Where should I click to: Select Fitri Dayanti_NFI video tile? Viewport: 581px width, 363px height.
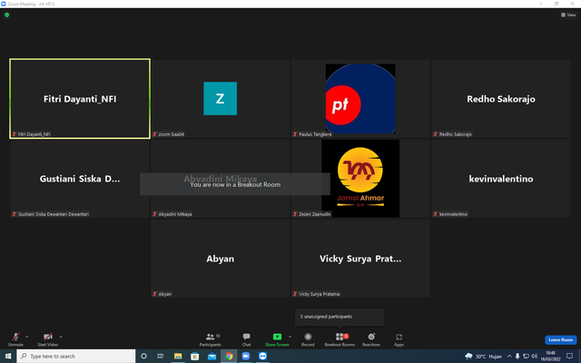click(80, 99)
